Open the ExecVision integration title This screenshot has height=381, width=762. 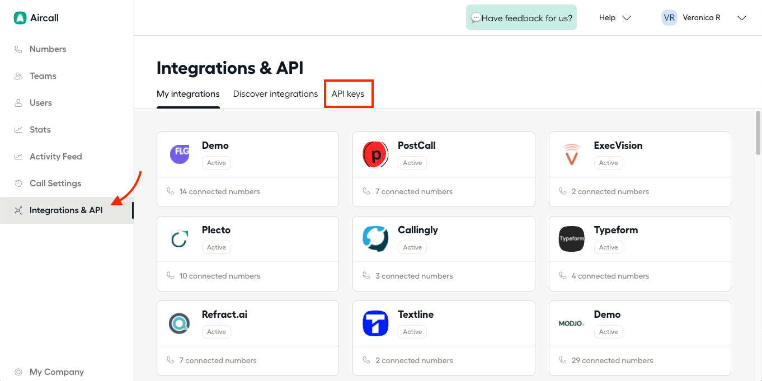[x=618, y=145]
